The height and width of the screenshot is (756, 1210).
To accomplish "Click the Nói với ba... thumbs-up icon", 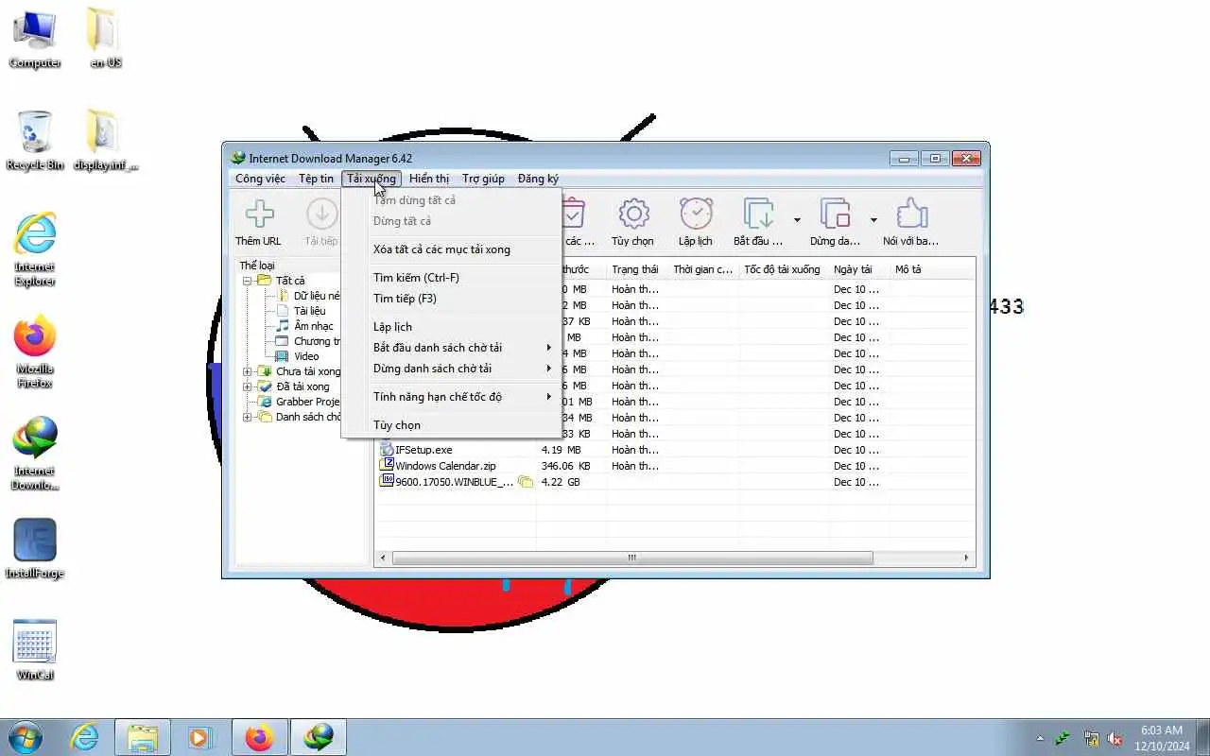I will (911, 214).
